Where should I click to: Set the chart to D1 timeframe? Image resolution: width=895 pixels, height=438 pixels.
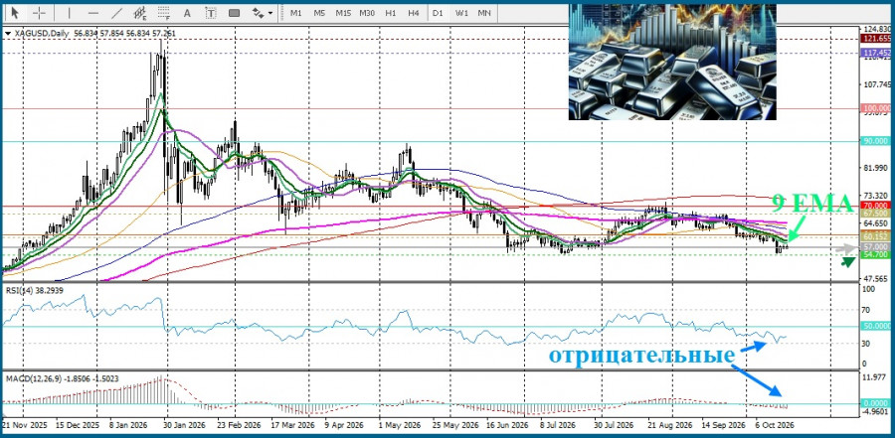438,13
